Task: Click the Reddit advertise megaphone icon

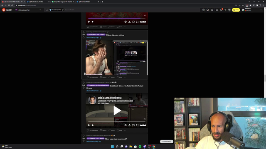Action: coord(229,10)
